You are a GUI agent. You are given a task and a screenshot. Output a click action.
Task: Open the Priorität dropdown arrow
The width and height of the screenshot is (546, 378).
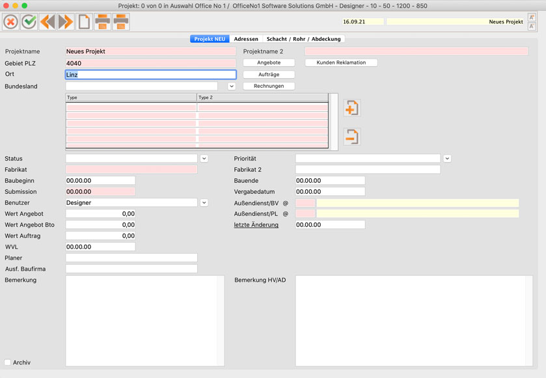click(447, 158)
